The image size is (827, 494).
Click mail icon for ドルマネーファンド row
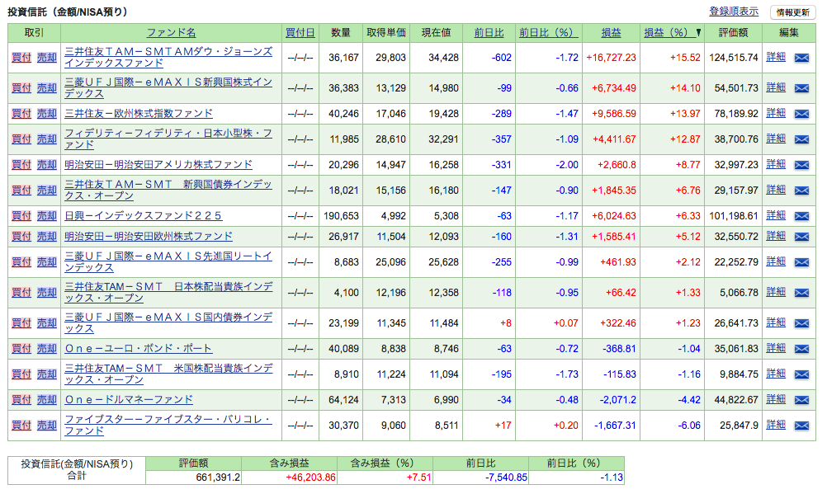tap(801, 400)
